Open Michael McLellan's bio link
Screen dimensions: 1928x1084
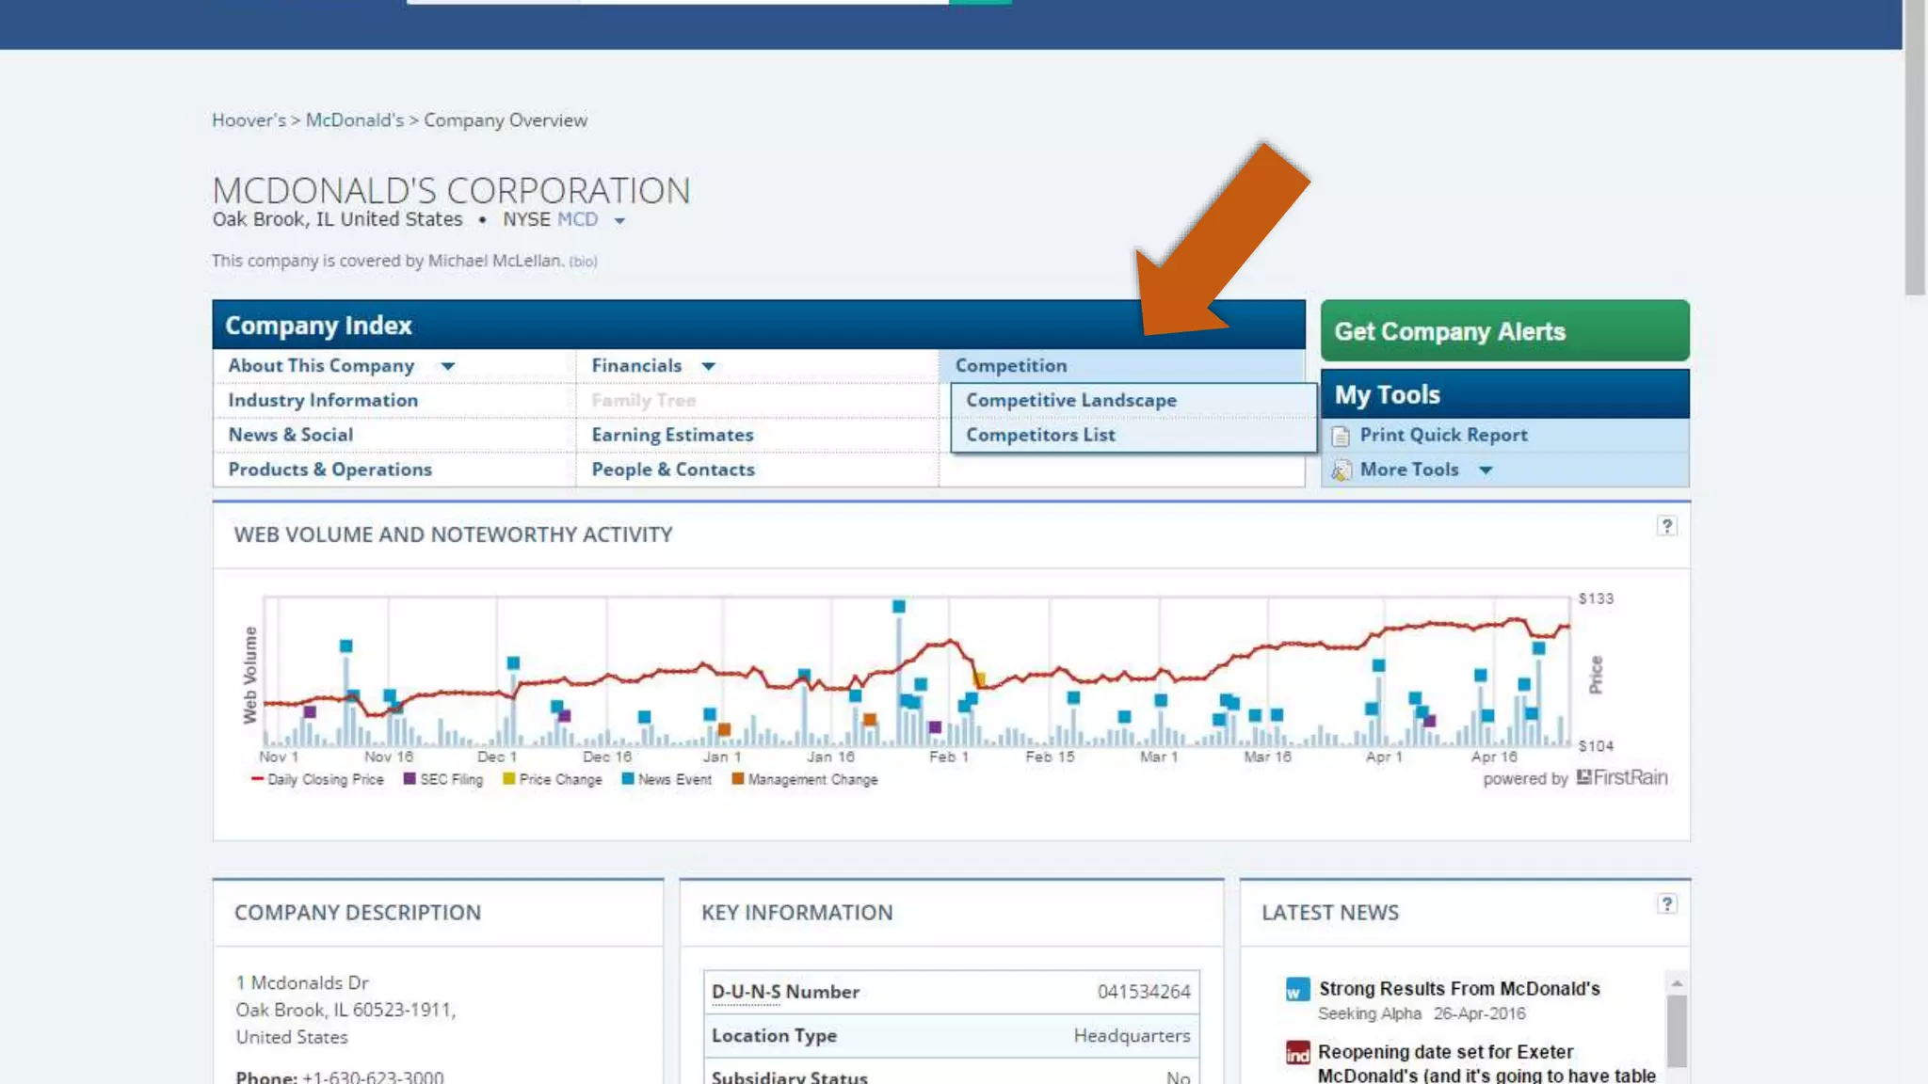tap(583, 262)
